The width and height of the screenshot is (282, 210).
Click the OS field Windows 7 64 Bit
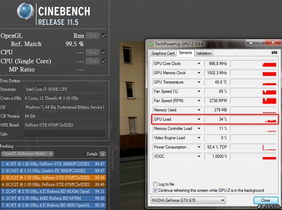(64, 107)
